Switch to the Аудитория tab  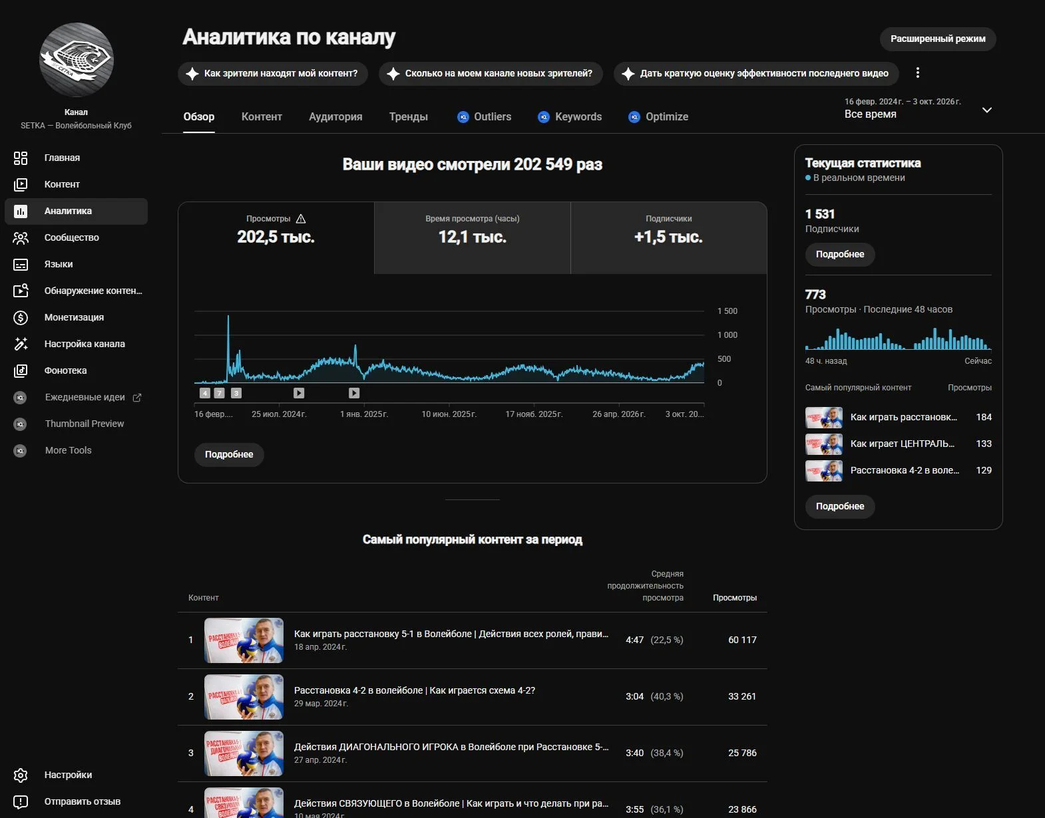pos(335,116)
